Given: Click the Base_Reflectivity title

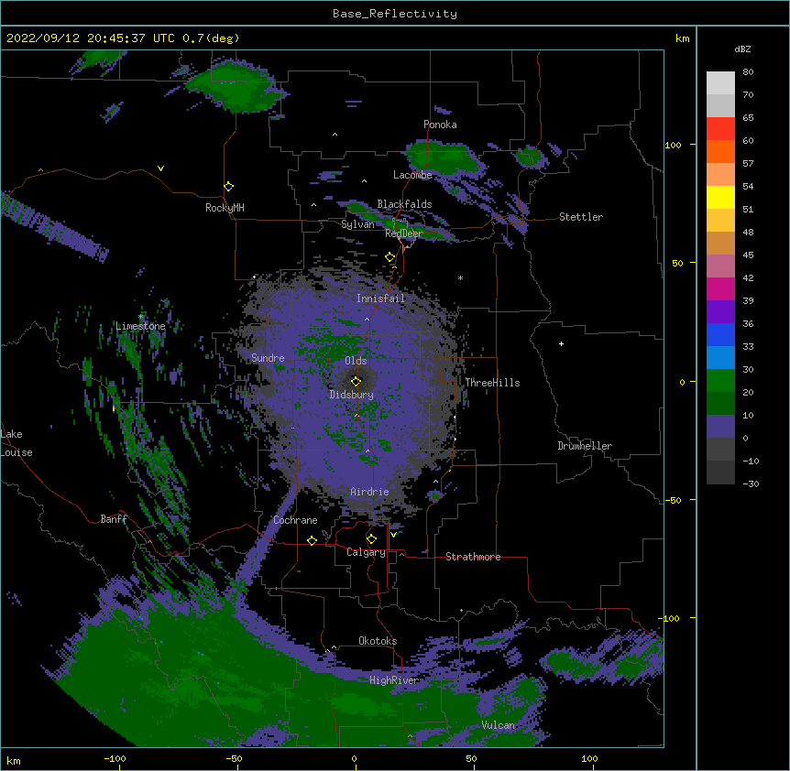Looking at the screenshot, I should pyautogui.click(x=395, y=14).
